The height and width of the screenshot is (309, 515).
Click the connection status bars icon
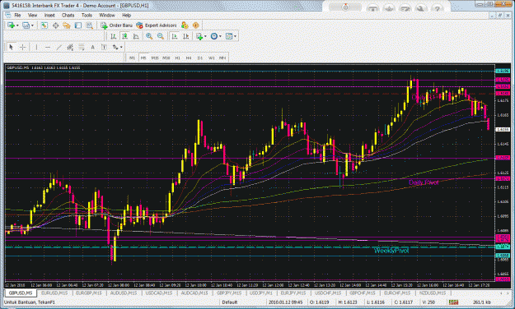(x=453, y=302)
